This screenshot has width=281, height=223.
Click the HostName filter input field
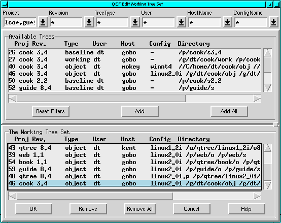point(204,22)
